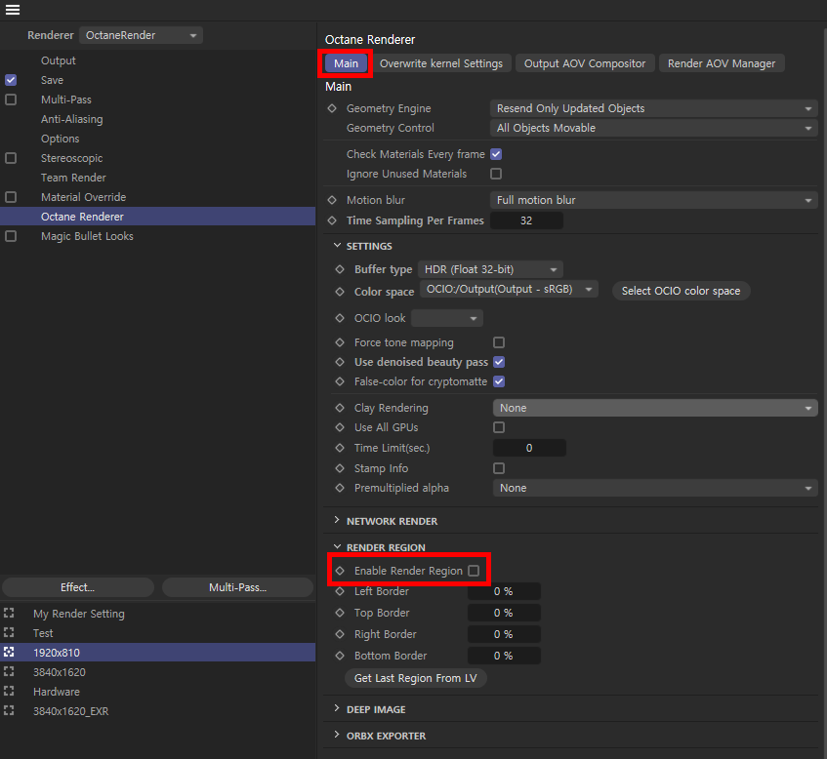This screenshot has height=759, width=827.
Task: Click the Top Border keyframe diamond
Action: tap(340, 613)
